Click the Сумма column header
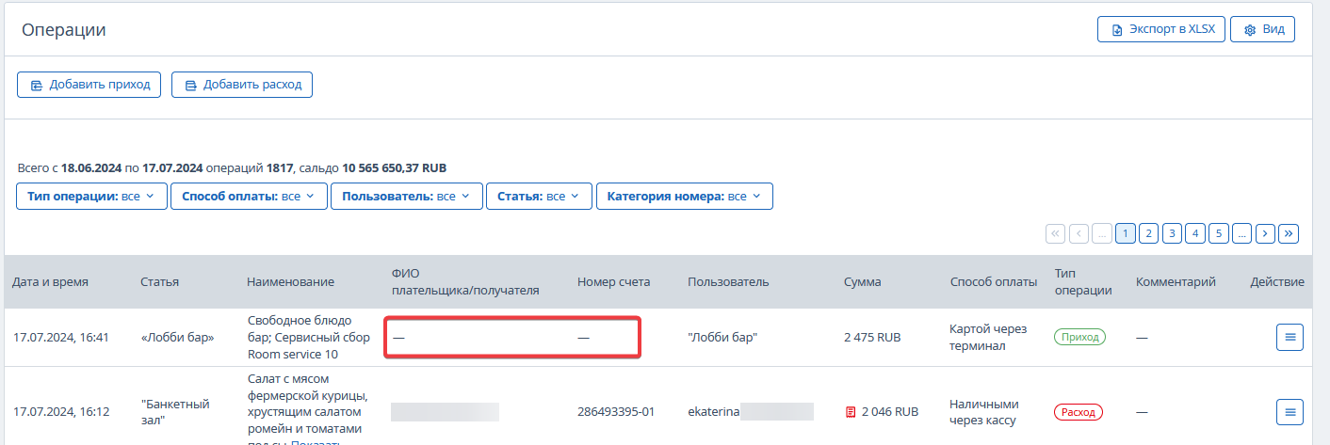The width and height of the screenshot is (1330, 445). tap(863, 282)
